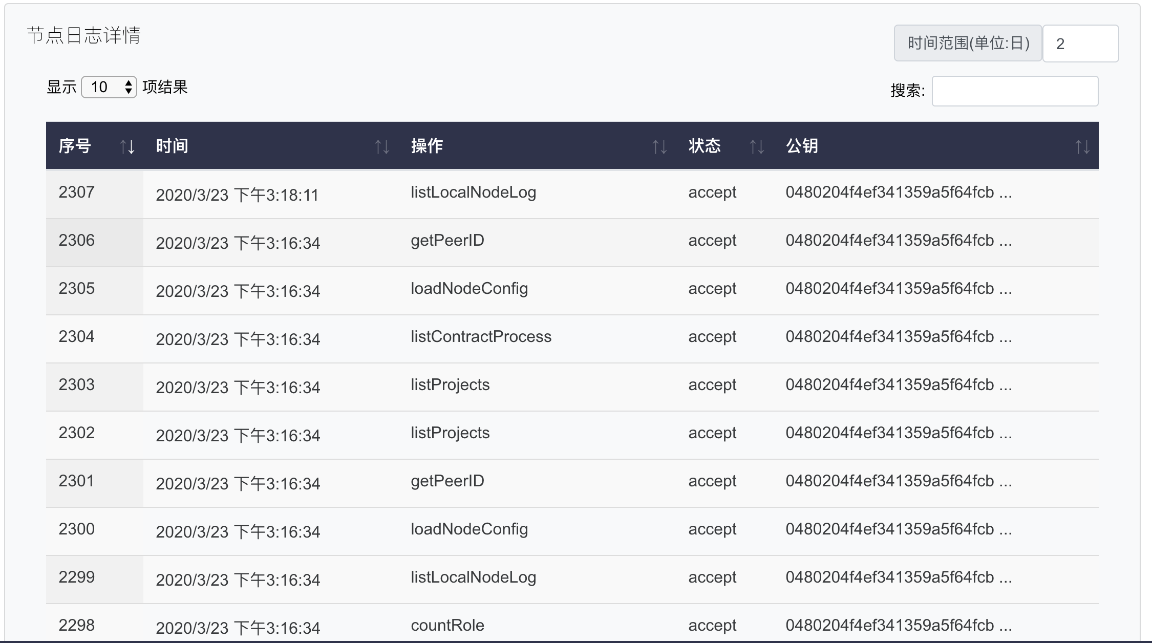
Task: Sort the 状态 column using sort arrows
Action: (757, 147)
